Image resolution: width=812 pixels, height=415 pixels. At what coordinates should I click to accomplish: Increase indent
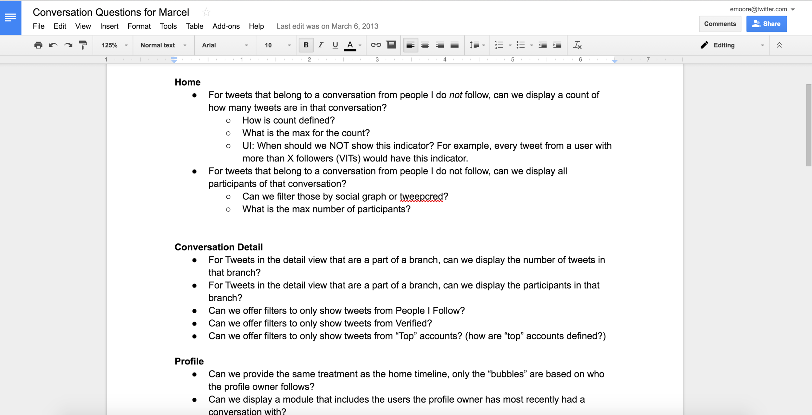click(557, 45)
